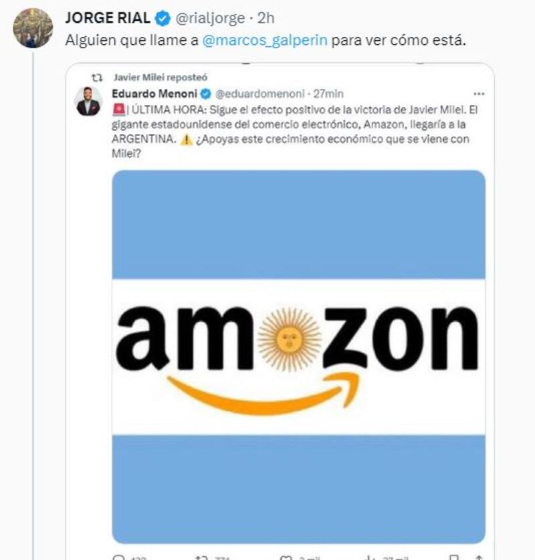The width and height of the screenshot is (535, 560).
Task: Open the @marcos_galperin mention
Action: point(265,40)
